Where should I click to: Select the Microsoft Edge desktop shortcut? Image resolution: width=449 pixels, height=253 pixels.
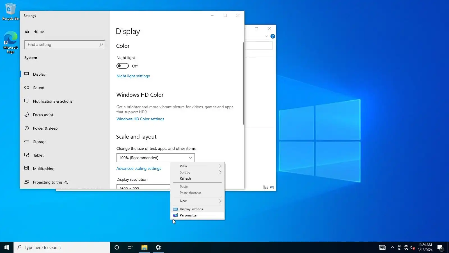[10, 42]
